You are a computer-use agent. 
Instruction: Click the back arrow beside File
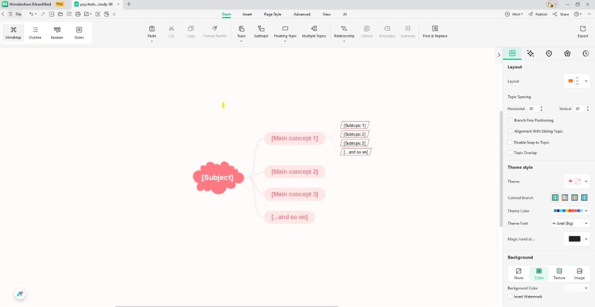tap(3, 14)
